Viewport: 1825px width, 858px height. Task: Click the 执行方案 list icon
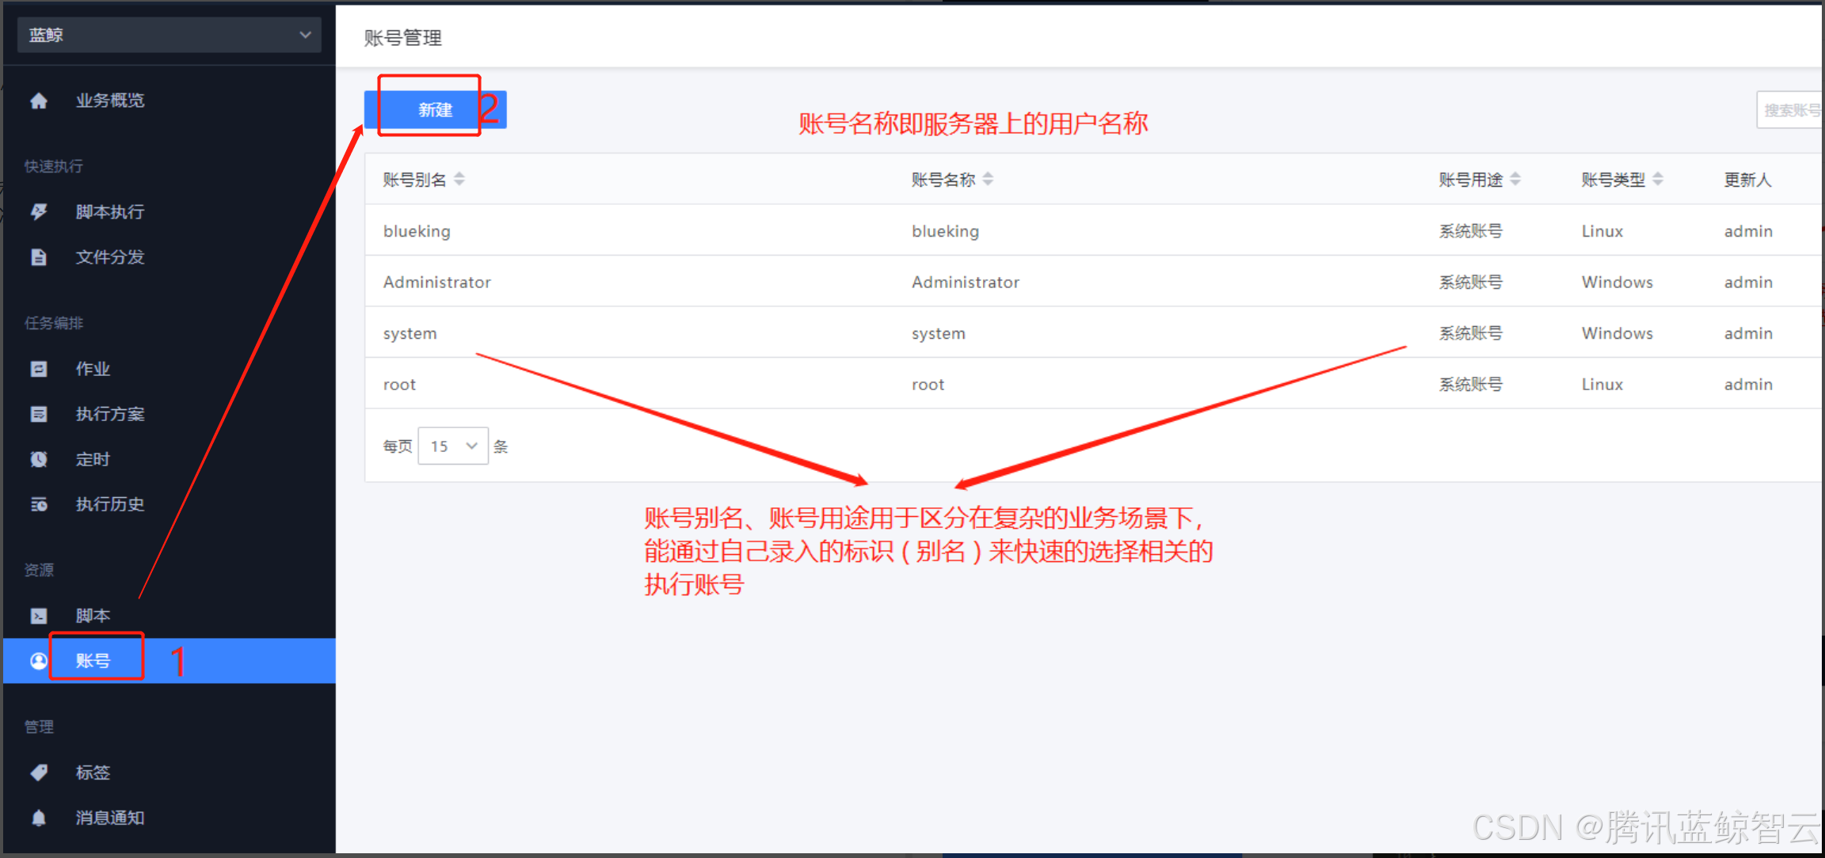coord(39,414)
